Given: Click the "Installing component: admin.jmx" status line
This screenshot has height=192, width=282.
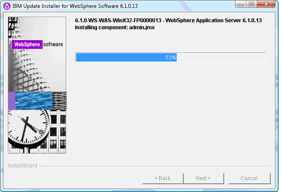Looking at the screenshot, I should click(115, 27).
